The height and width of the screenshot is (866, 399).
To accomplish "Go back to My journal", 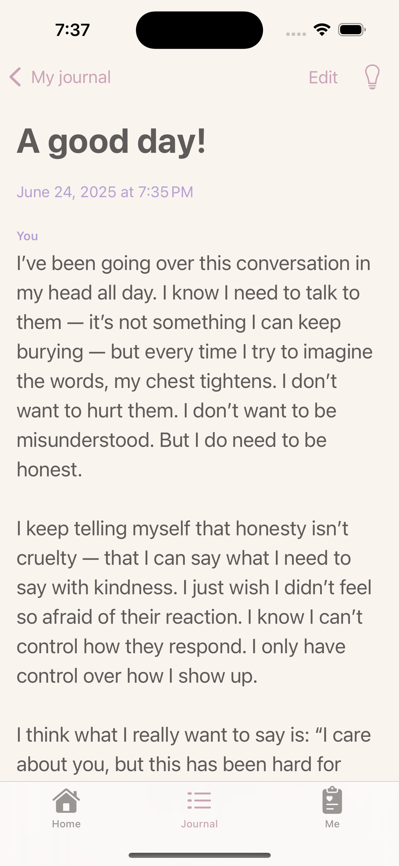I will click(x=71, y=77).
